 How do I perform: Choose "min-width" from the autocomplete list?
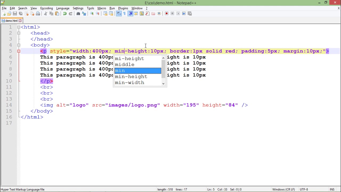click(x=138, y=83)
